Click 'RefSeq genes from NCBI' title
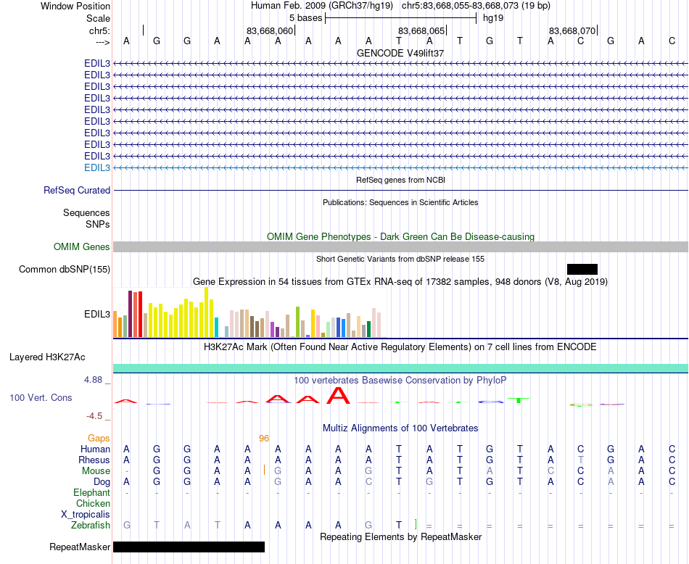 pyautogui.click(x=401, y=180)
